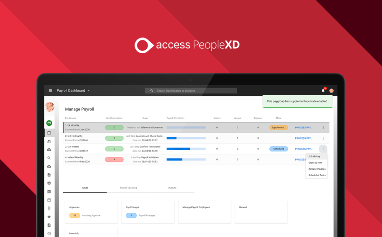Open the document icon above the gear
Viewport: 382px width, 237px height.
coord(49,175)
